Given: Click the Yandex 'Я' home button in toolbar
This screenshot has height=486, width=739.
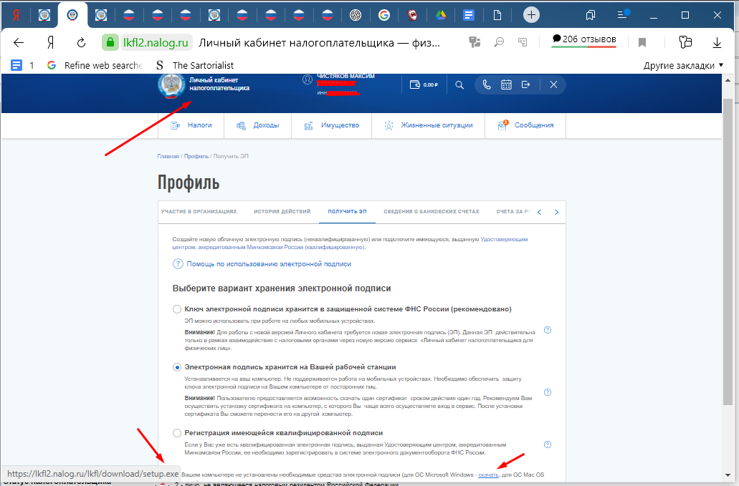Looking at the screenshot, I should pos(50,43).
